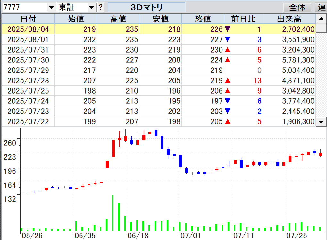Click the blue down triangle in 07/24 row
Image resolution: width=327 pixels, height=240 pixels.
point(228,101)
